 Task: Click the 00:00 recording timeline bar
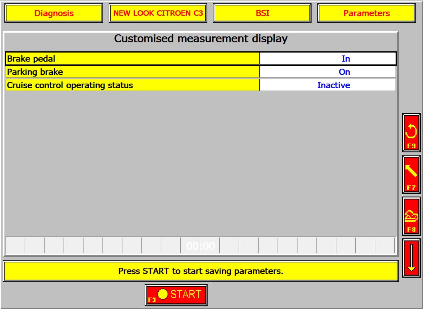201,246
